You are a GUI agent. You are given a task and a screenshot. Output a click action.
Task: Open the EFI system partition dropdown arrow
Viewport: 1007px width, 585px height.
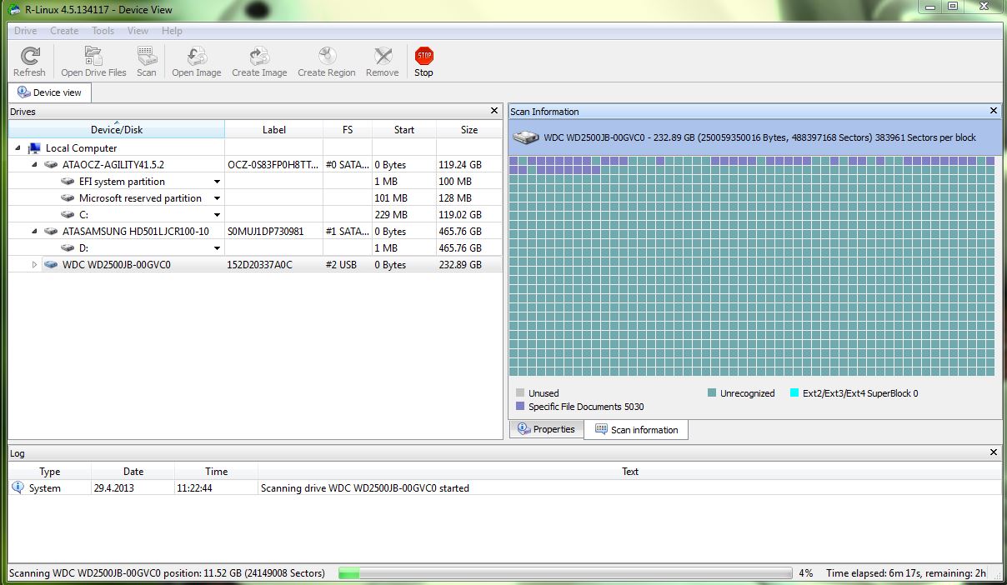pos(217,182)
